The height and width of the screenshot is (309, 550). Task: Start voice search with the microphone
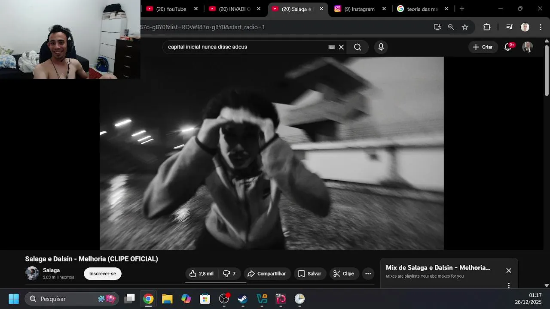coord(381,47)
